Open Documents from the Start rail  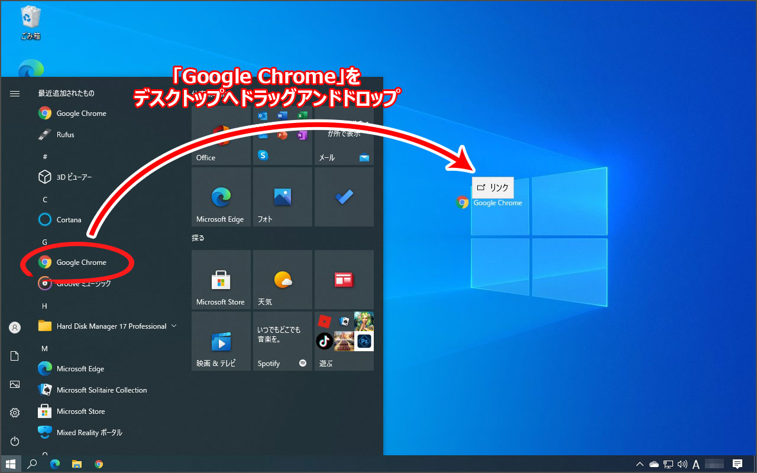15,356
